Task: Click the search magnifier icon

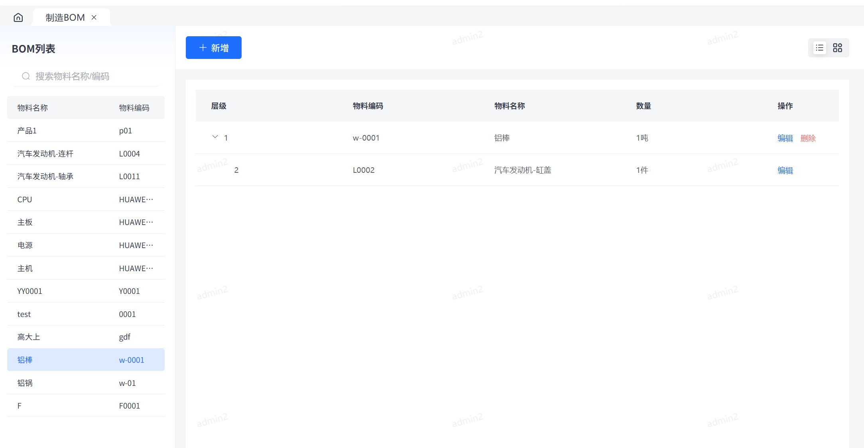Action: pos(26,76)
